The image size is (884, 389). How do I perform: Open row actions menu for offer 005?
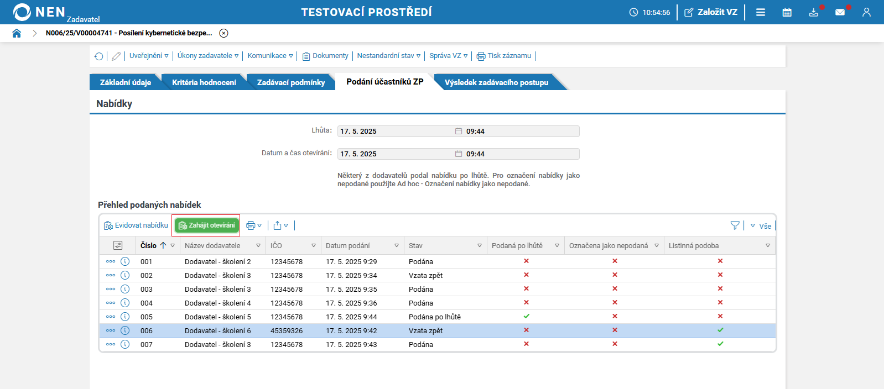pyautogui.click(x=111, y=317)
